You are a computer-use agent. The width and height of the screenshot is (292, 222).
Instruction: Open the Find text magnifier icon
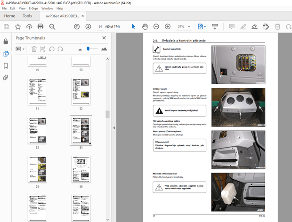[52, 27]
